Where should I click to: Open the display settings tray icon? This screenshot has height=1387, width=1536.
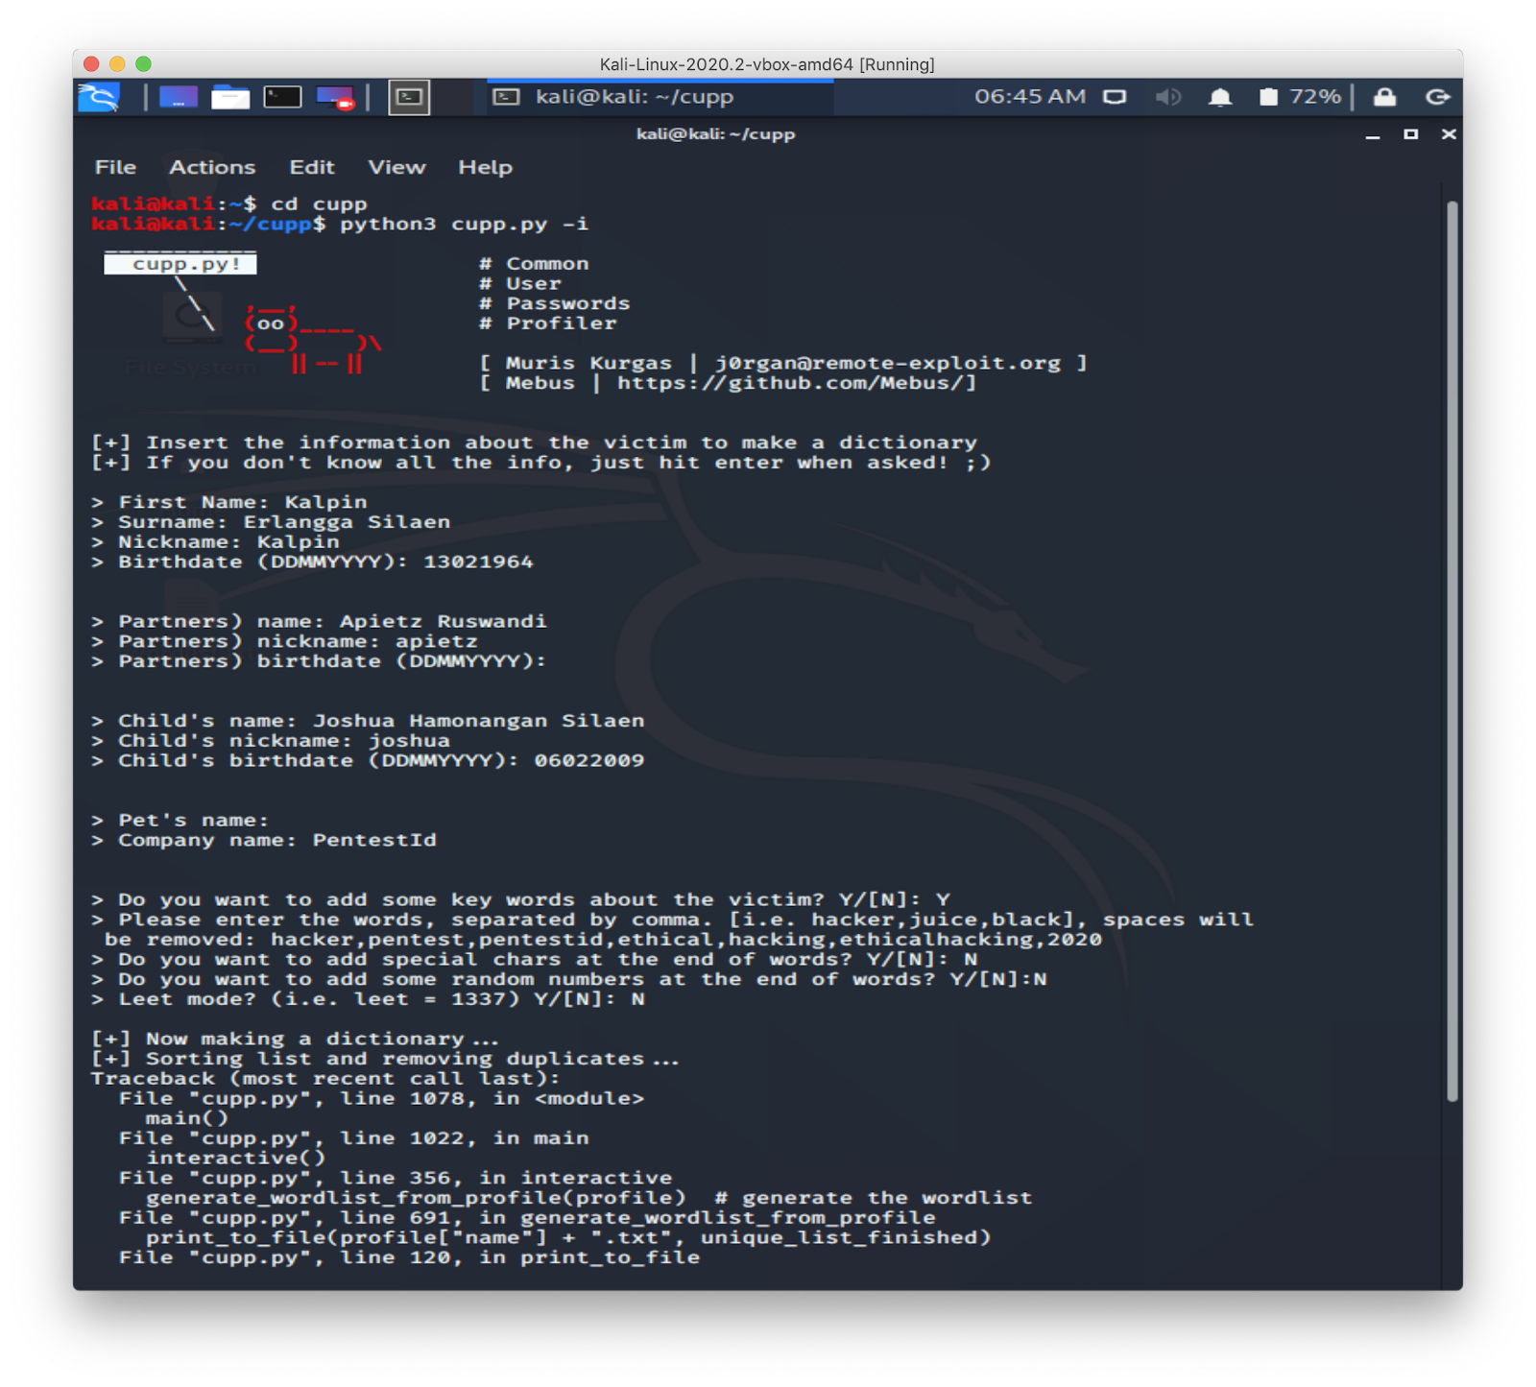(1115, 97)
